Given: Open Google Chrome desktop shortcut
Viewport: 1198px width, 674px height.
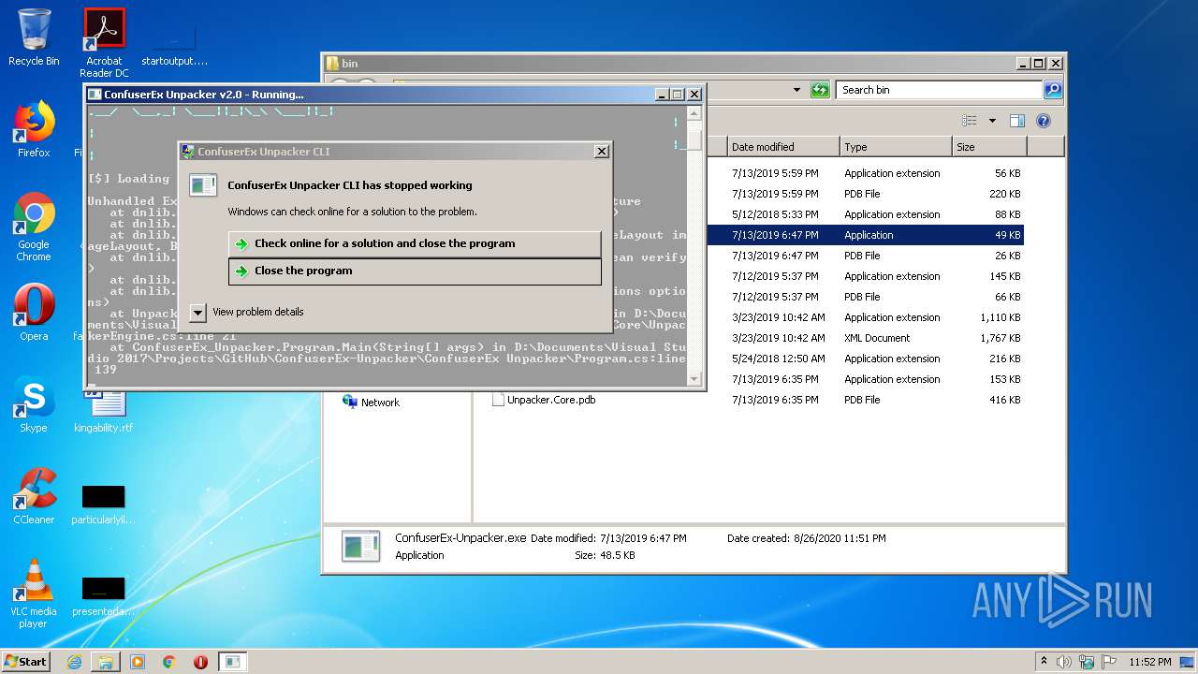Looking at the screenshot, I should tap(34, 227).
